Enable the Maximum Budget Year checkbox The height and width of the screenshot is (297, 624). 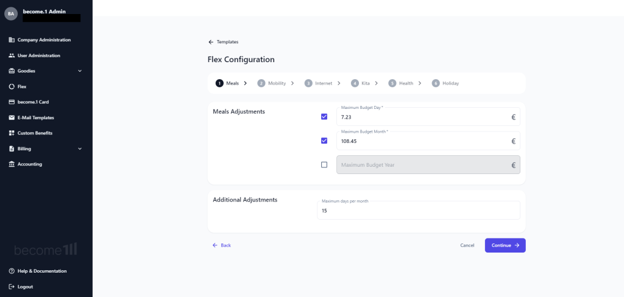coord(324,164)
